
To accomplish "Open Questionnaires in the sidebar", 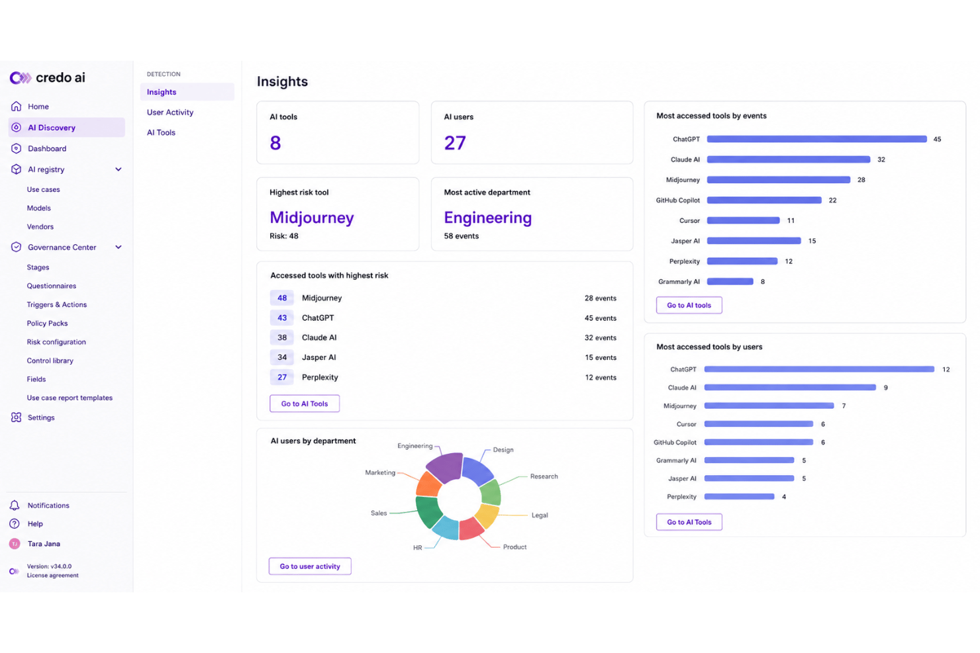I will point(52,286).
